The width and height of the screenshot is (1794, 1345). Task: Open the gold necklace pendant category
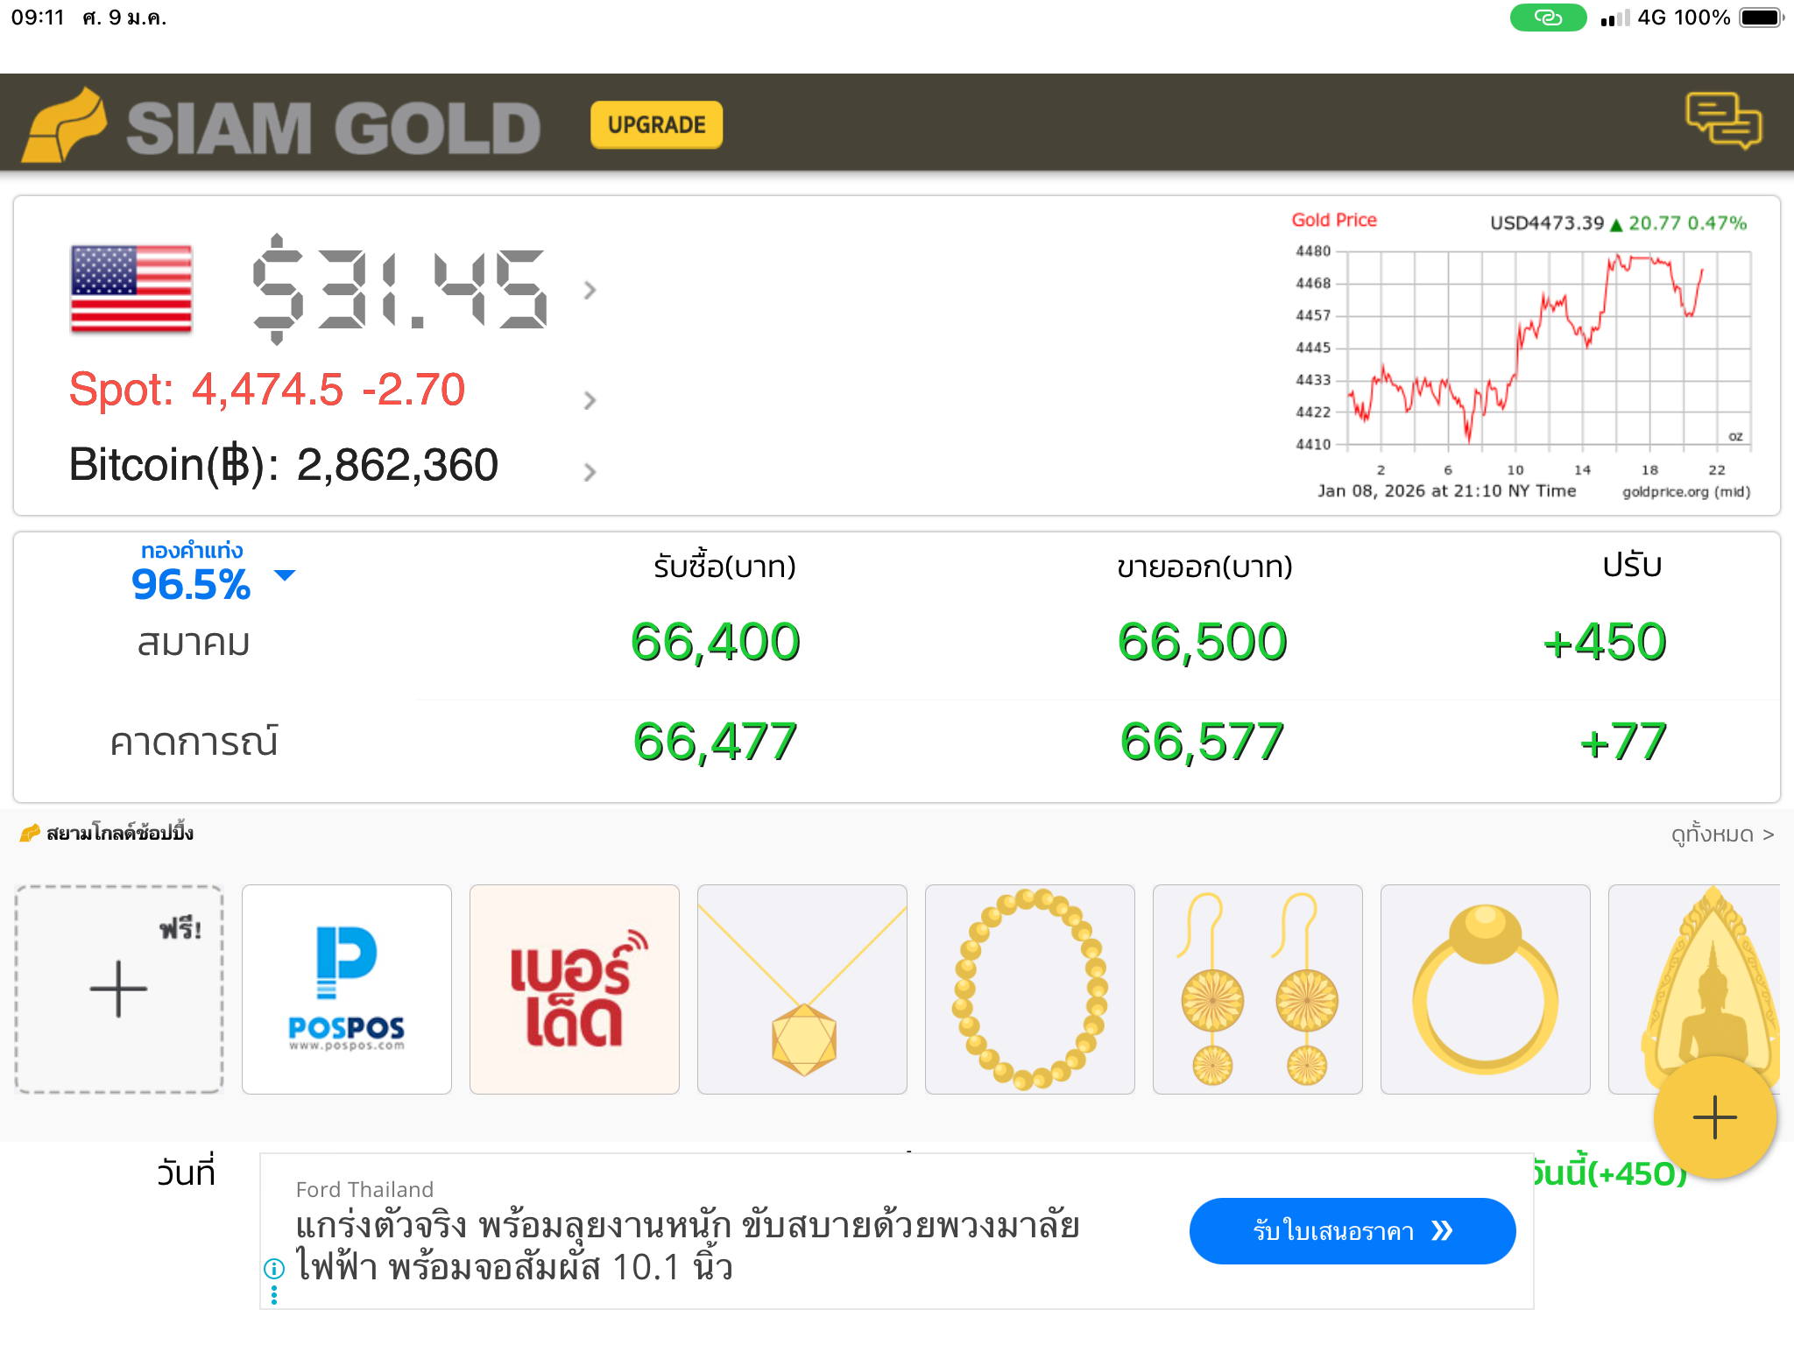(802, 989)
